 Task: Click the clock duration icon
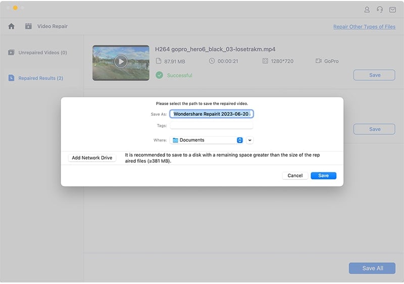click(x=212, y=61)
